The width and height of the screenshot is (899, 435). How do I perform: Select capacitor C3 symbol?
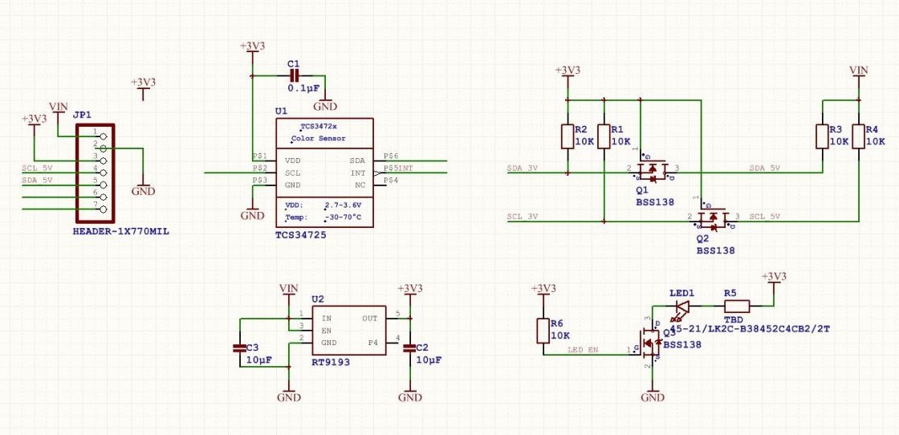click(x=240, y=348)
